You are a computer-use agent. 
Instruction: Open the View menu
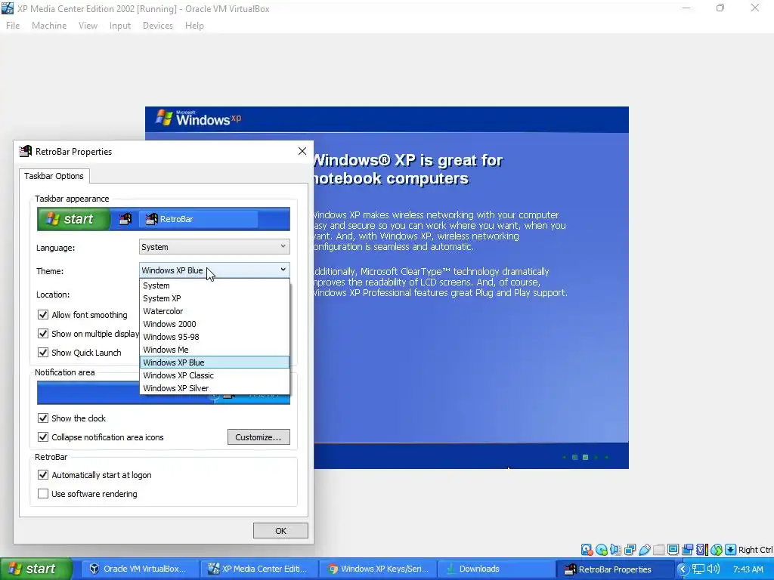point(88,26)
